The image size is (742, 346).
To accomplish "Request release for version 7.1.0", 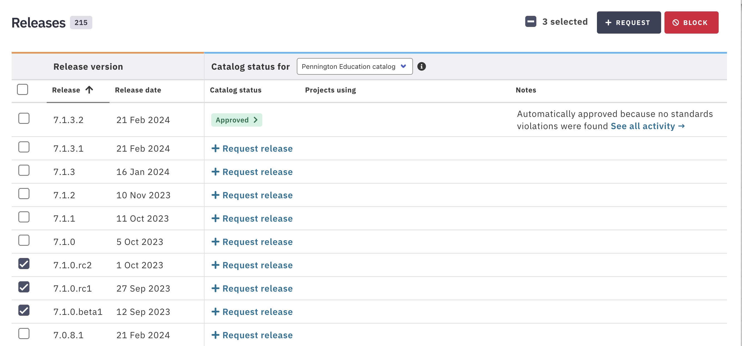I will (x=252, y=242).
